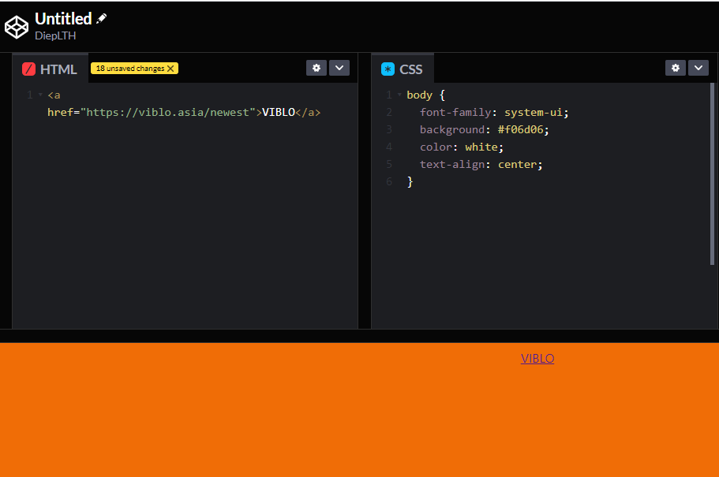Open CSS editor settings gear

coord(676,68)
